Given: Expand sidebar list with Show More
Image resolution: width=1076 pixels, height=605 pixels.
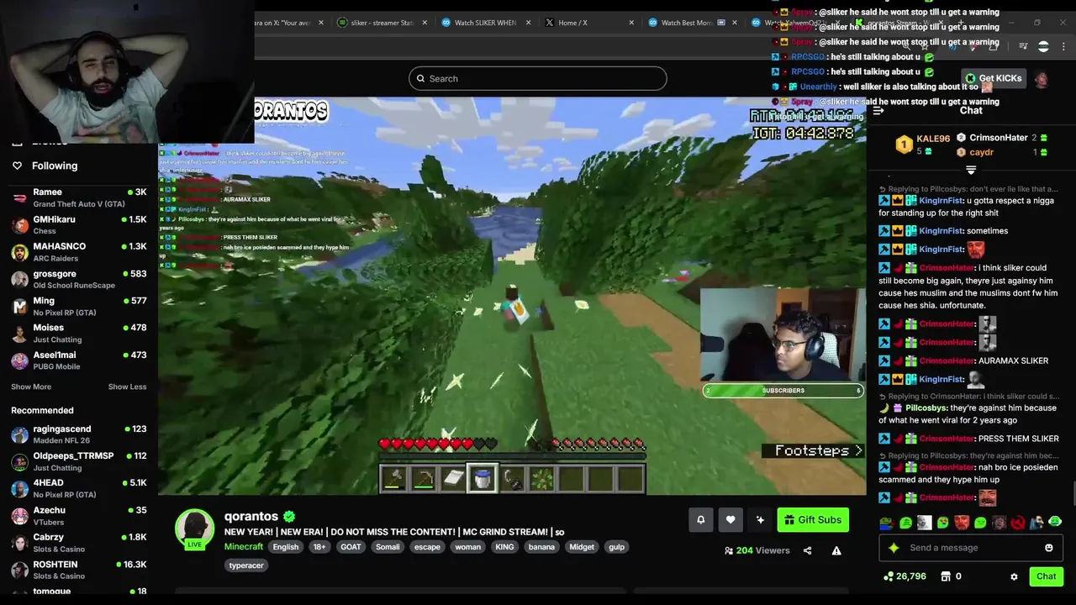Looking at the screenshot, I should [x=31, y=387].
